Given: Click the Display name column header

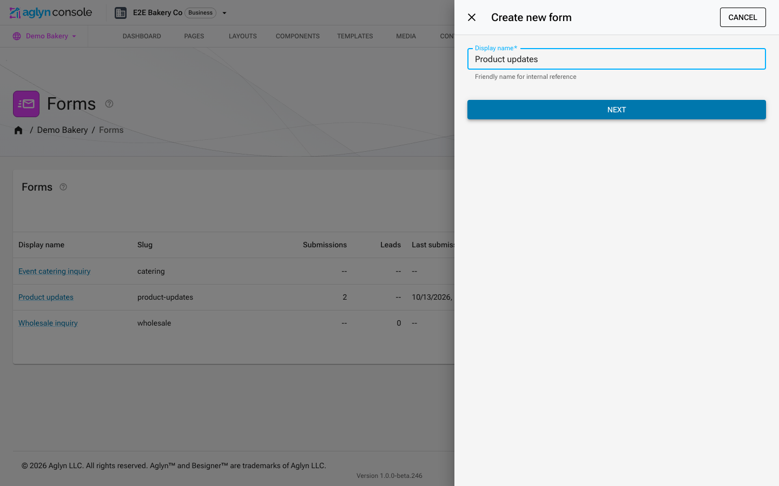Looking at the screenshot, I should 41,245.
